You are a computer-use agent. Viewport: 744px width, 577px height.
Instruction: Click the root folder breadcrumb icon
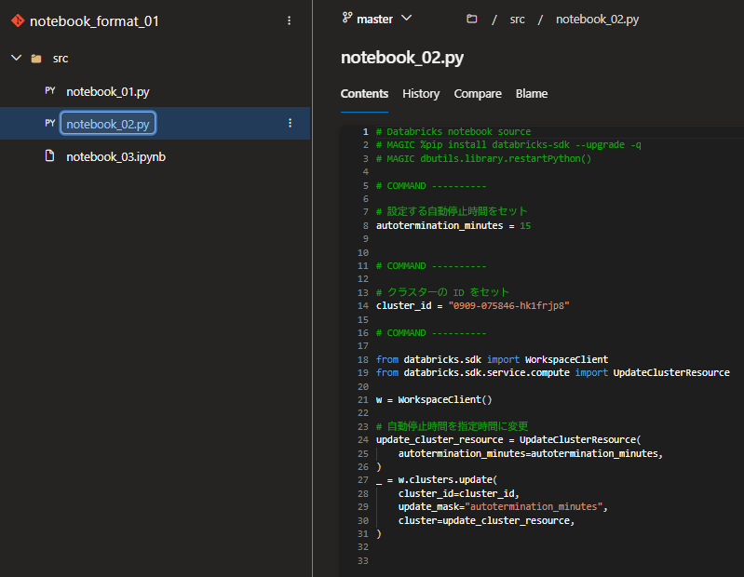pos(472,19)
